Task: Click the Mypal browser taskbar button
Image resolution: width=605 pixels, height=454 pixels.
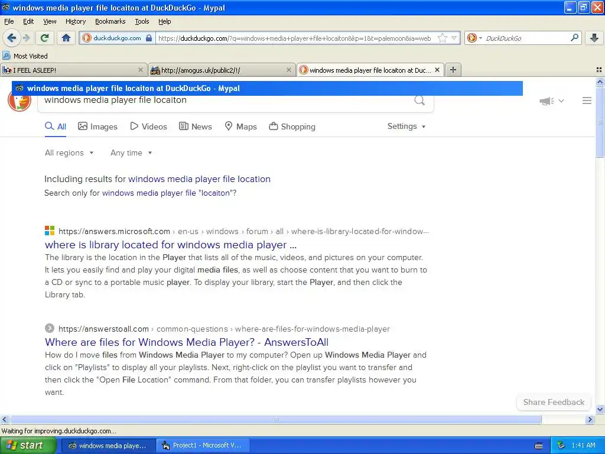Action: tap(109, 445)
